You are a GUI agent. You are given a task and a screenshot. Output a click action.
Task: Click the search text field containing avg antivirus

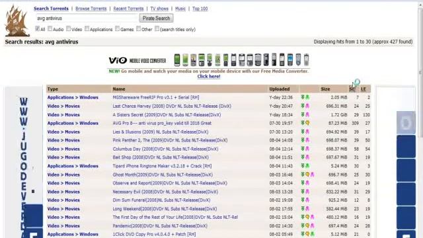tap(87, 19)
